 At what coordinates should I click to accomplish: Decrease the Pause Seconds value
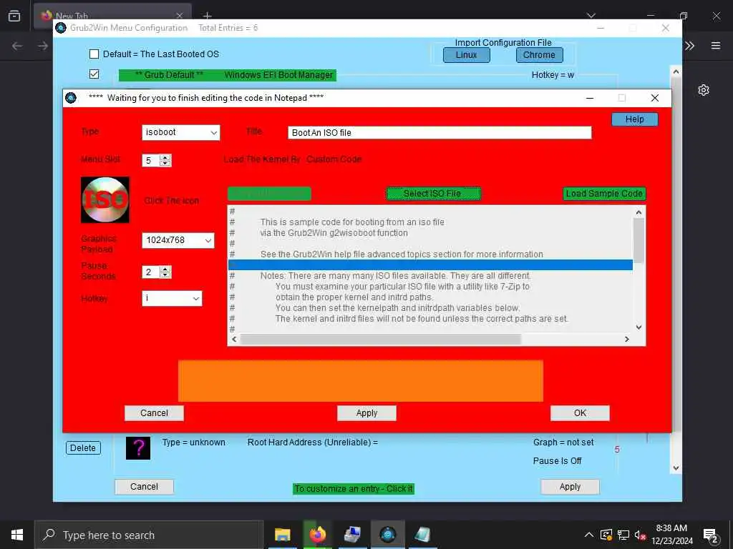pos(165,275)
